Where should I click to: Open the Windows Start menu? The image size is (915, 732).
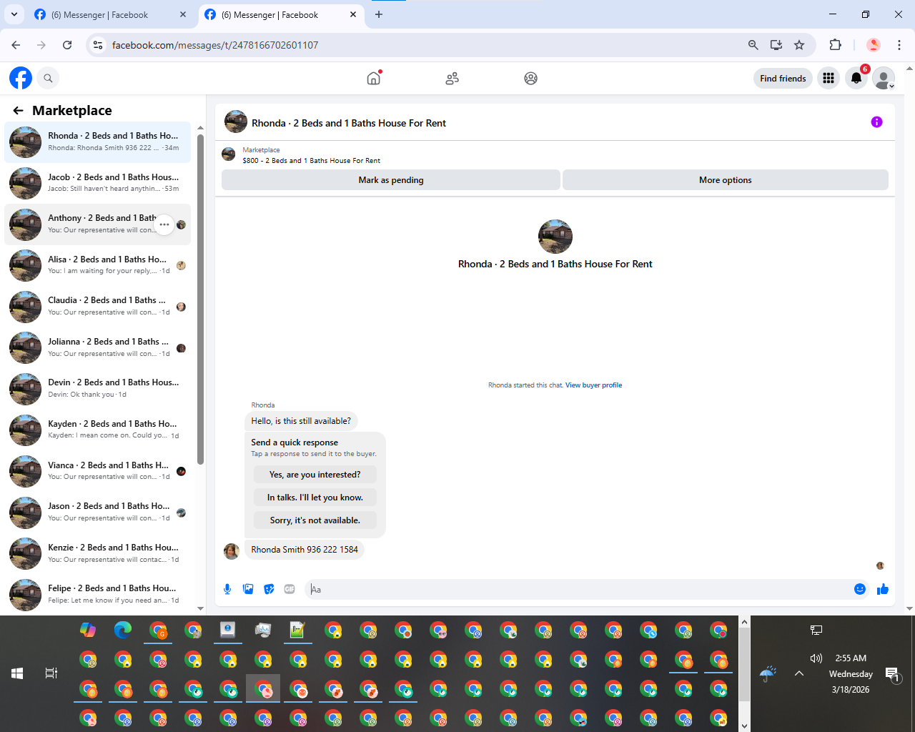pyautogui.click(x=17, y=673)
